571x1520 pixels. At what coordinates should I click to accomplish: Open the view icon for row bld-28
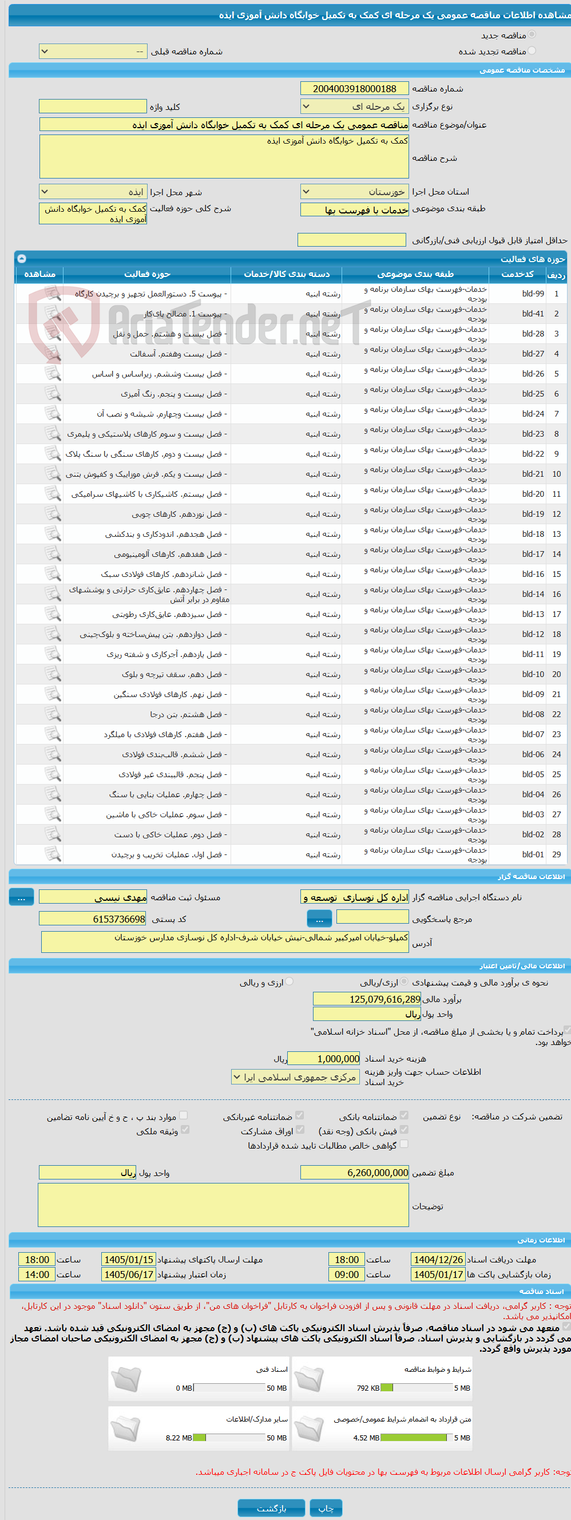pyautogui.click(x=53, y=334)
